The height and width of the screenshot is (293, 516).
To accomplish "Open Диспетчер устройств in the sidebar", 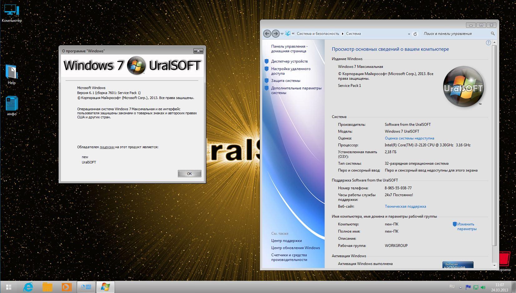I will 289,61.
